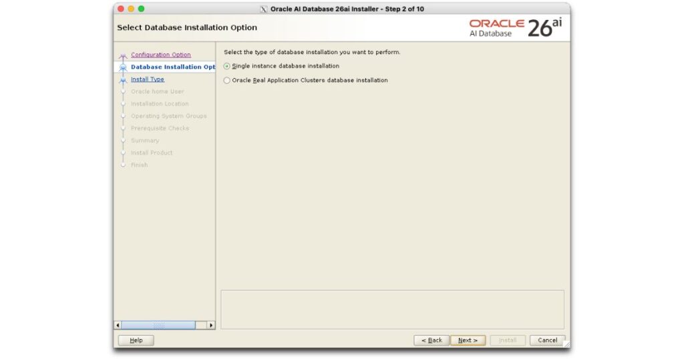Click the Summary step text

pos(145,140)
